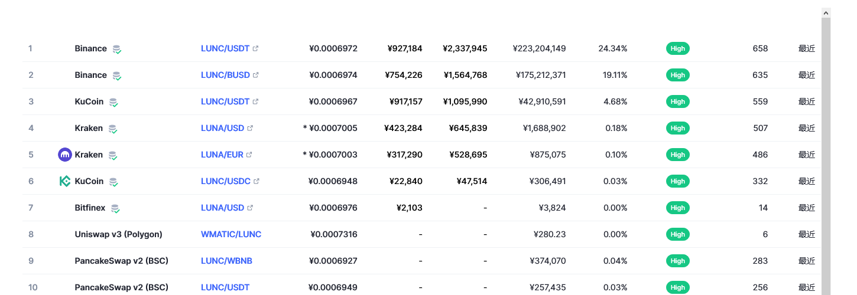This screenshot has width=857, height=295.
Task: Click the KuCoin logo in row 6
Action: click(x=65, y=181)
